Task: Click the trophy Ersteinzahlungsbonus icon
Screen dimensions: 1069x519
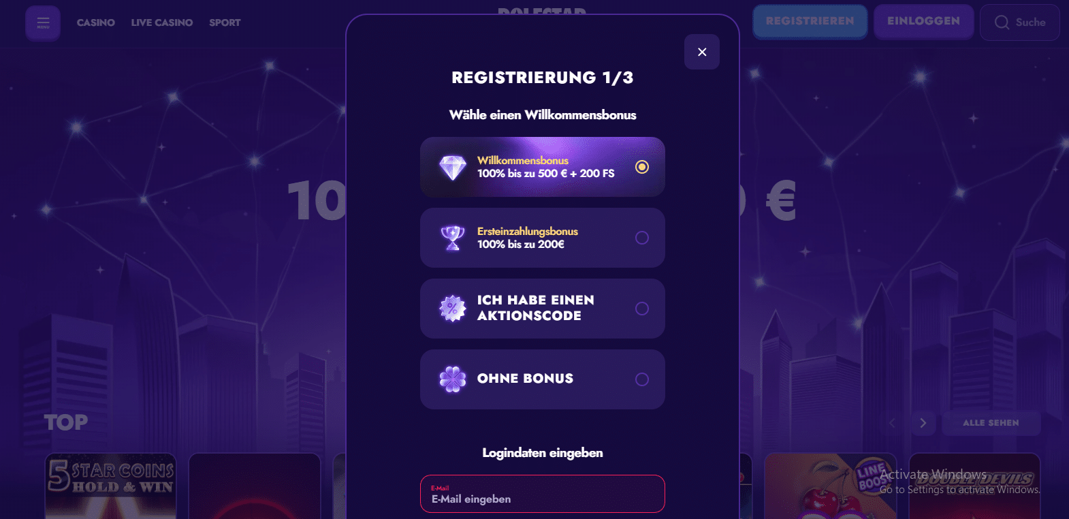Action: (453, 238)
